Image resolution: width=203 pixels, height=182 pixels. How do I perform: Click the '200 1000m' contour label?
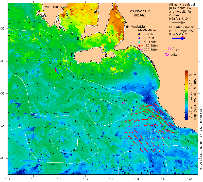click(54, 7)
